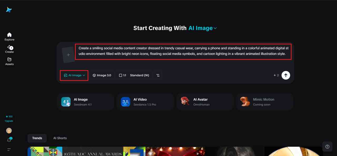337x156 pixels.
Task: Open the red Christmas ornaments thumbnail
Action: pyautogui.click(x=175, y=151)
